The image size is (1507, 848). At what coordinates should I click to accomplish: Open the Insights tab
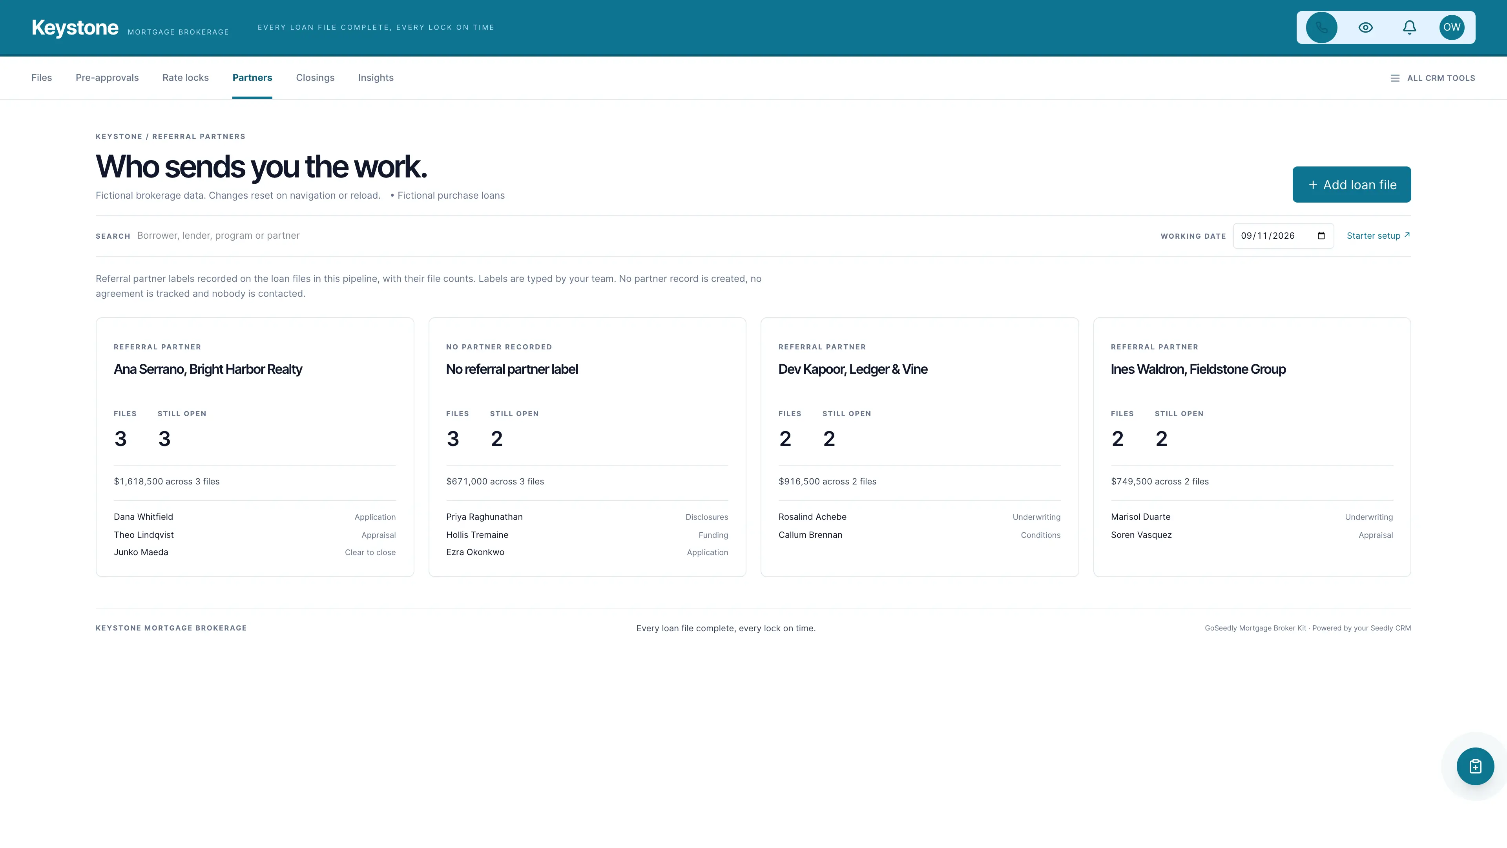(x=376, y=78)
